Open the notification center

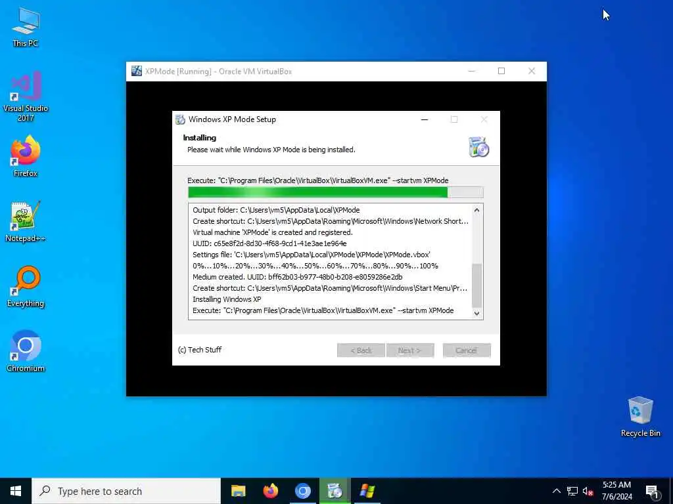point(652,491)
